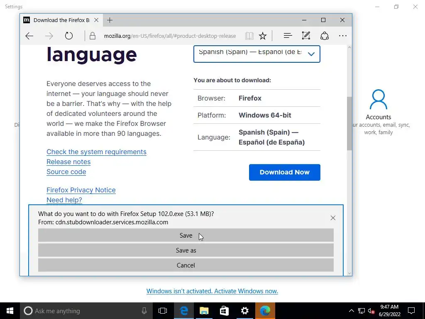
Task: Minimize the Edge browser window
Action: tap(304, 20)
